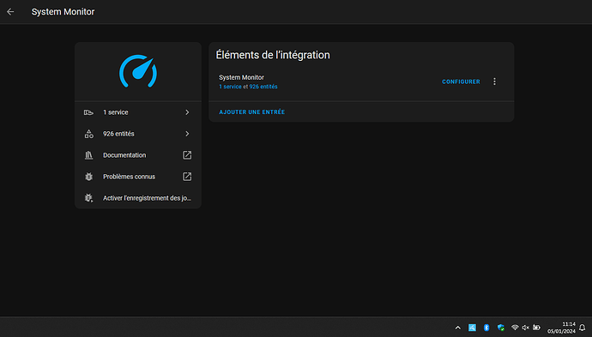Image resolution: width=592 pixels, height=337 pixels.
Task: Open the '1 service' list item
Action: 138,112
